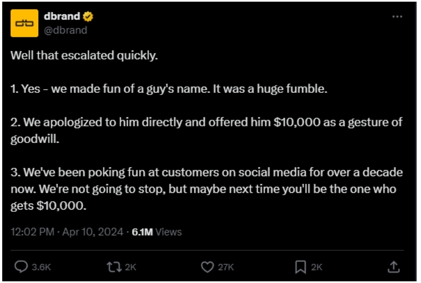421x283 pixels.
Task: Open the @dbrand handle link
Action: (65, 30)
